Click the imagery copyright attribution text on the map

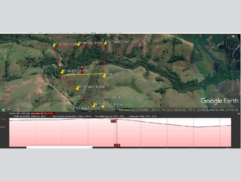120,97
